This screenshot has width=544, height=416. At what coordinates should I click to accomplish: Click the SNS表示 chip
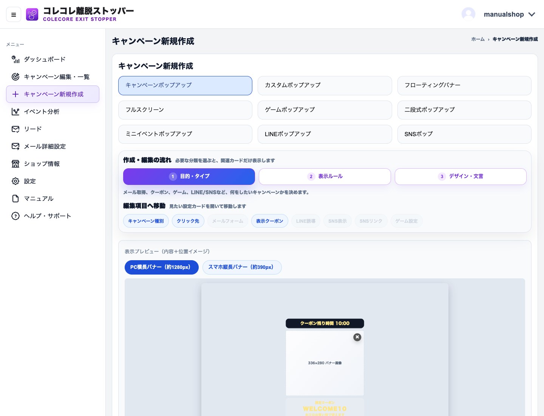(337, 221)
